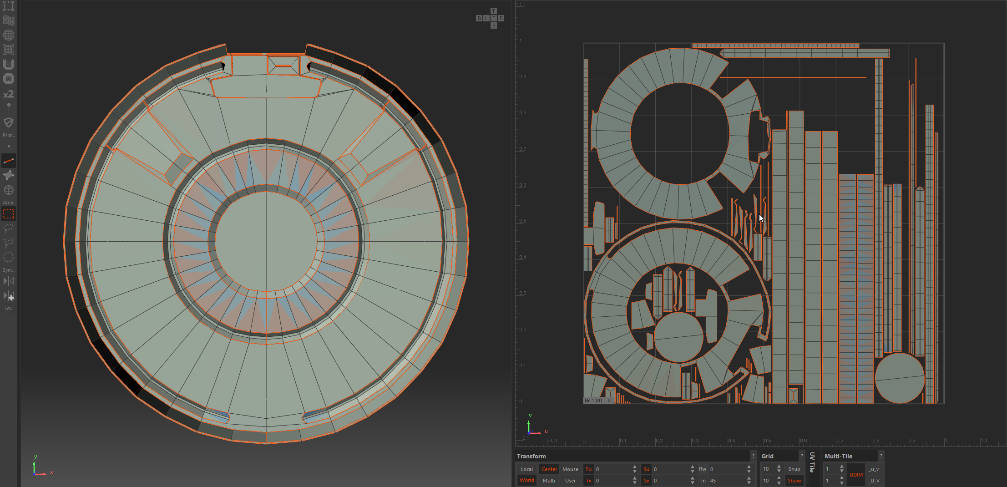Toggle UDIM multi-tile mode
The height and width of the screenshot is (487, 1007).
click(856, 475)
